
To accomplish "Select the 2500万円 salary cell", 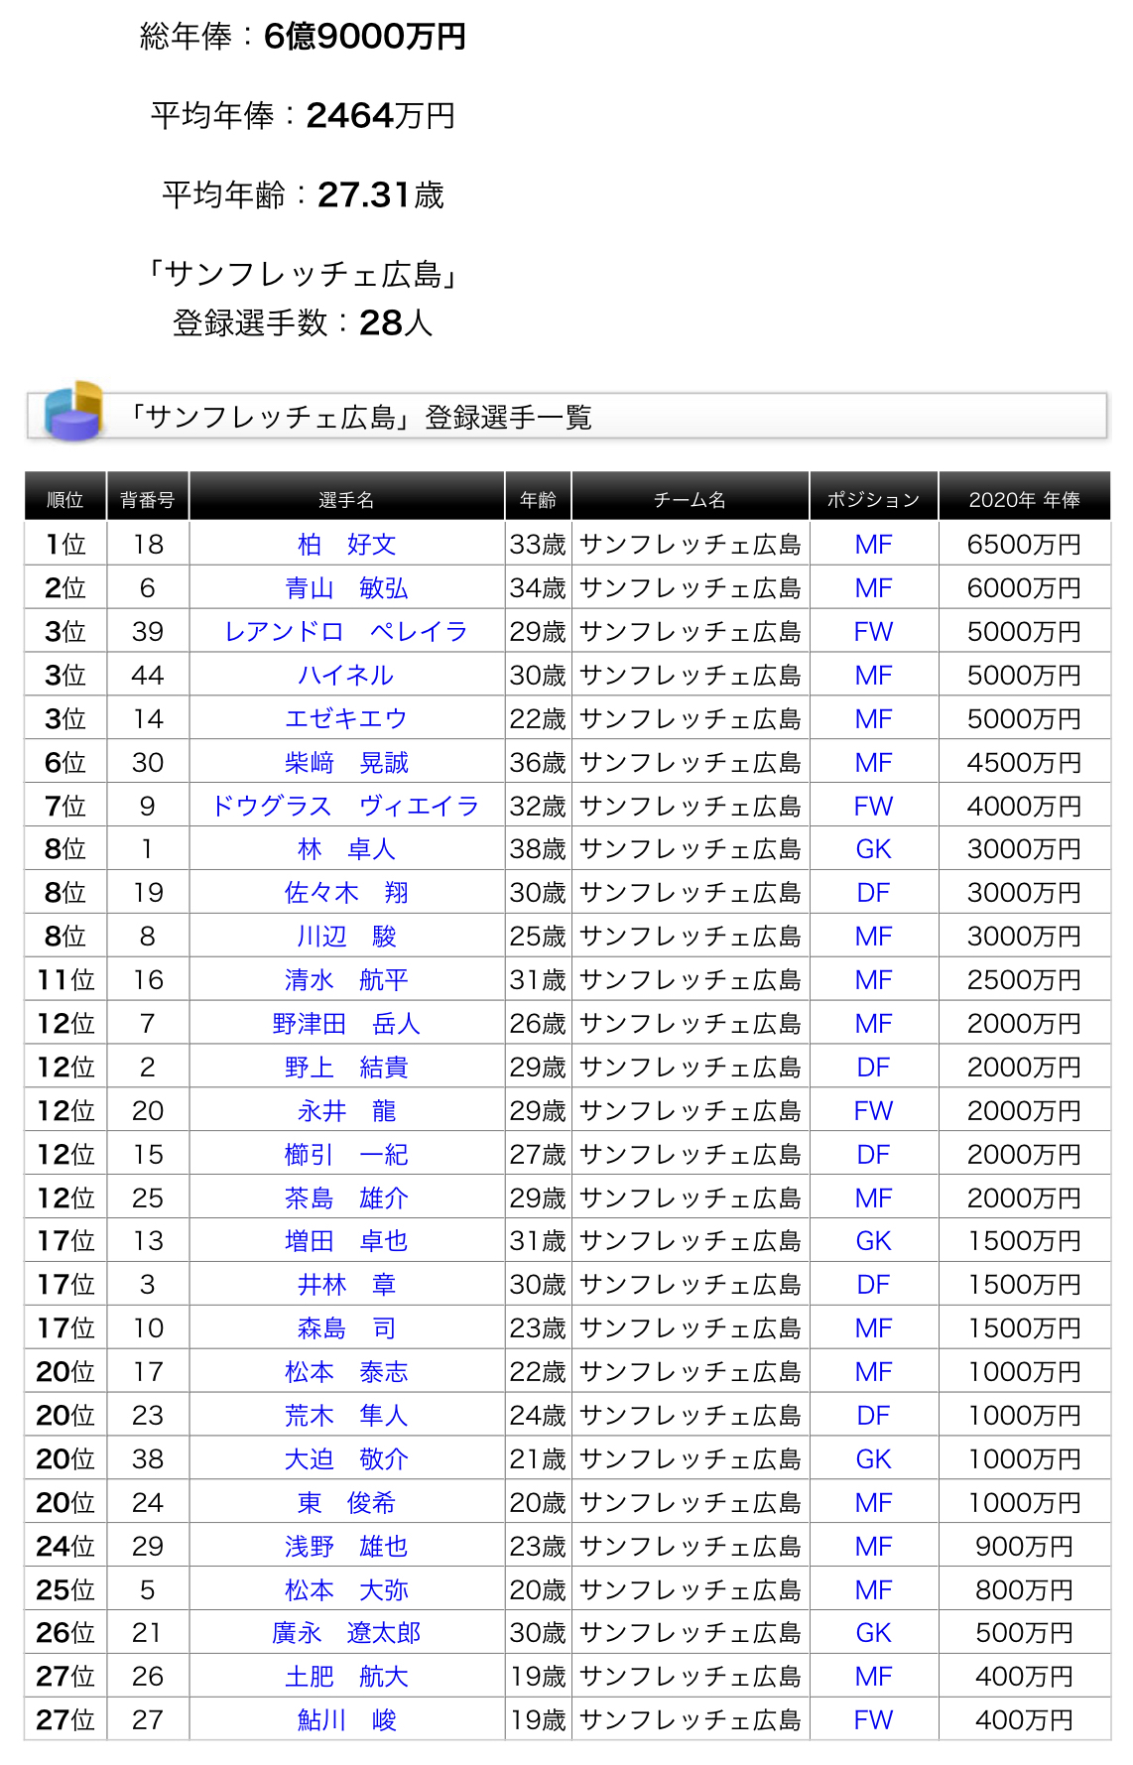I will click(x=1024, y=980).
